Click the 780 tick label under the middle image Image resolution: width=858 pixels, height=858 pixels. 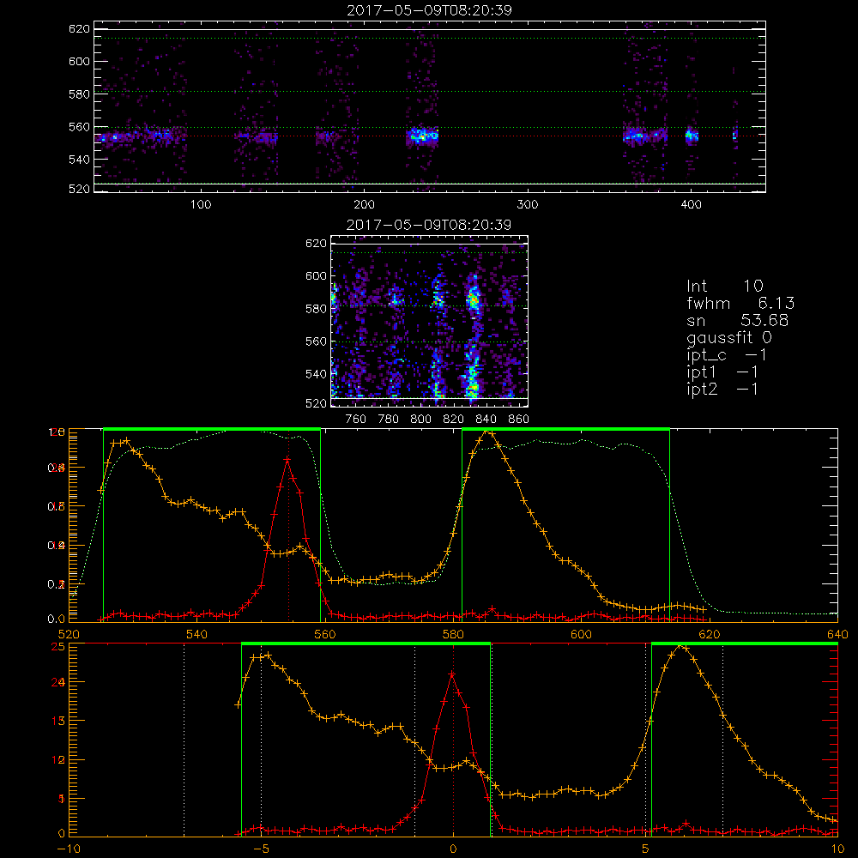point(389,420)
